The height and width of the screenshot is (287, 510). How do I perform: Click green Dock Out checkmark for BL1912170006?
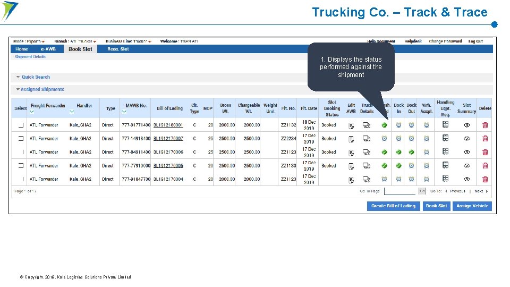pos(411,152)
